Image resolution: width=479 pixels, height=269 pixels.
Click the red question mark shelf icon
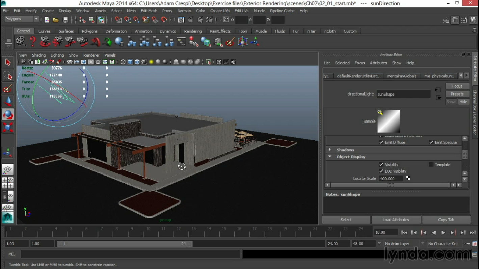point(33,42)
